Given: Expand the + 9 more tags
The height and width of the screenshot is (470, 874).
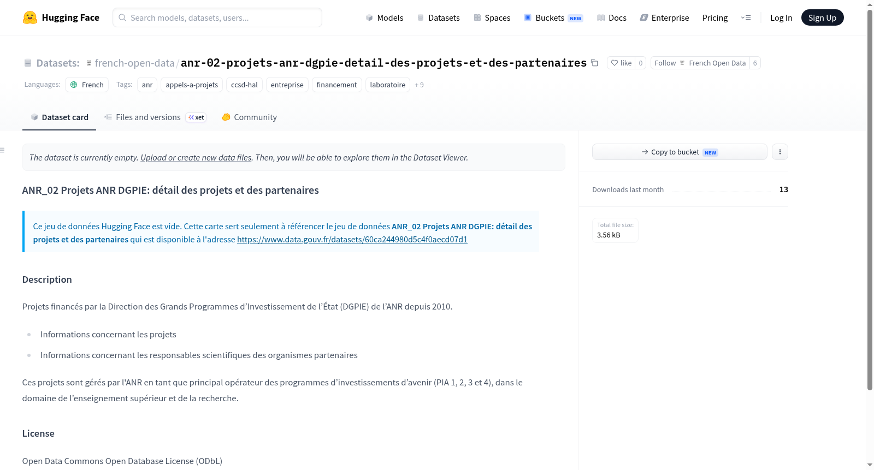Looking at the screenshot, I should [x=419, y=85].
